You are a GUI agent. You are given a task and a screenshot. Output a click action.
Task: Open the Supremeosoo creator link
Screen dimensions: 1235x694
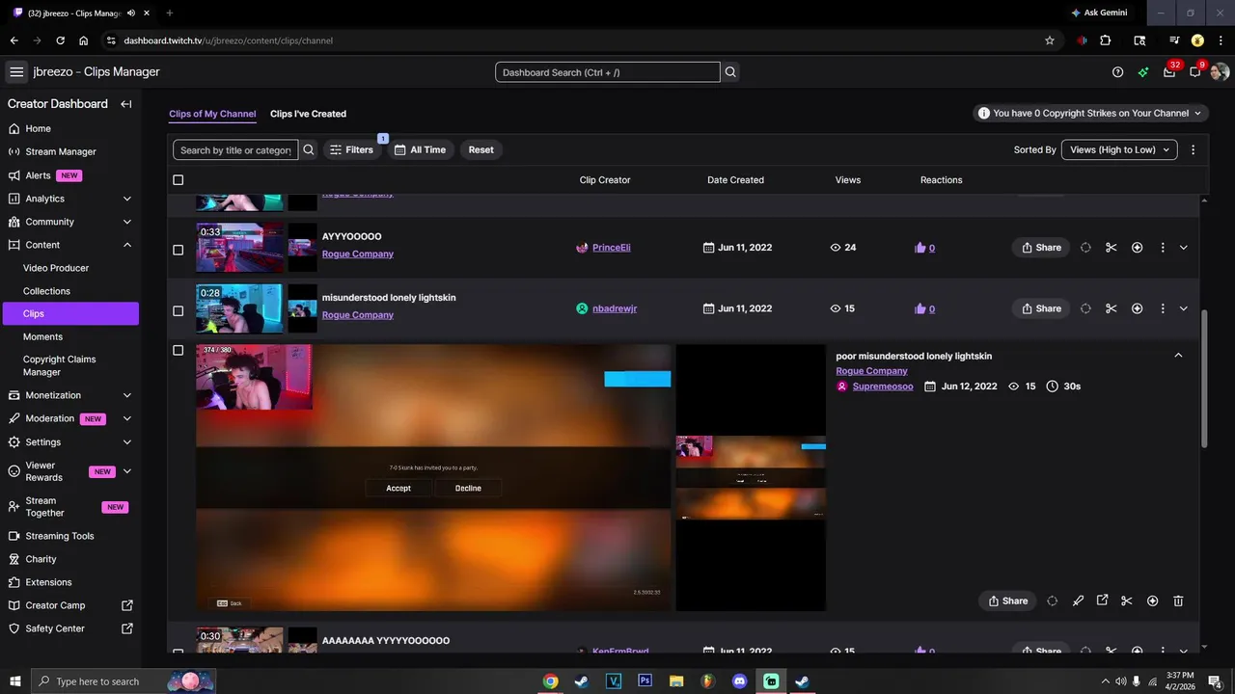883,387
